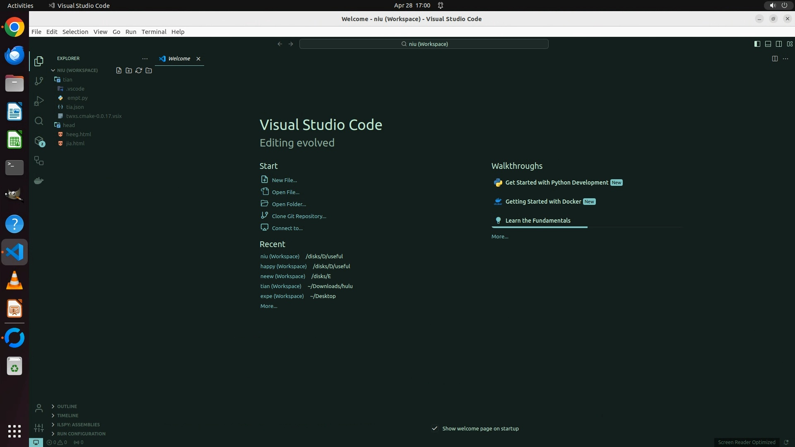The width and height of the screenshot is (795, 447).
Task: Click the niu (Workspace) command search box
Action: point(424,44)
